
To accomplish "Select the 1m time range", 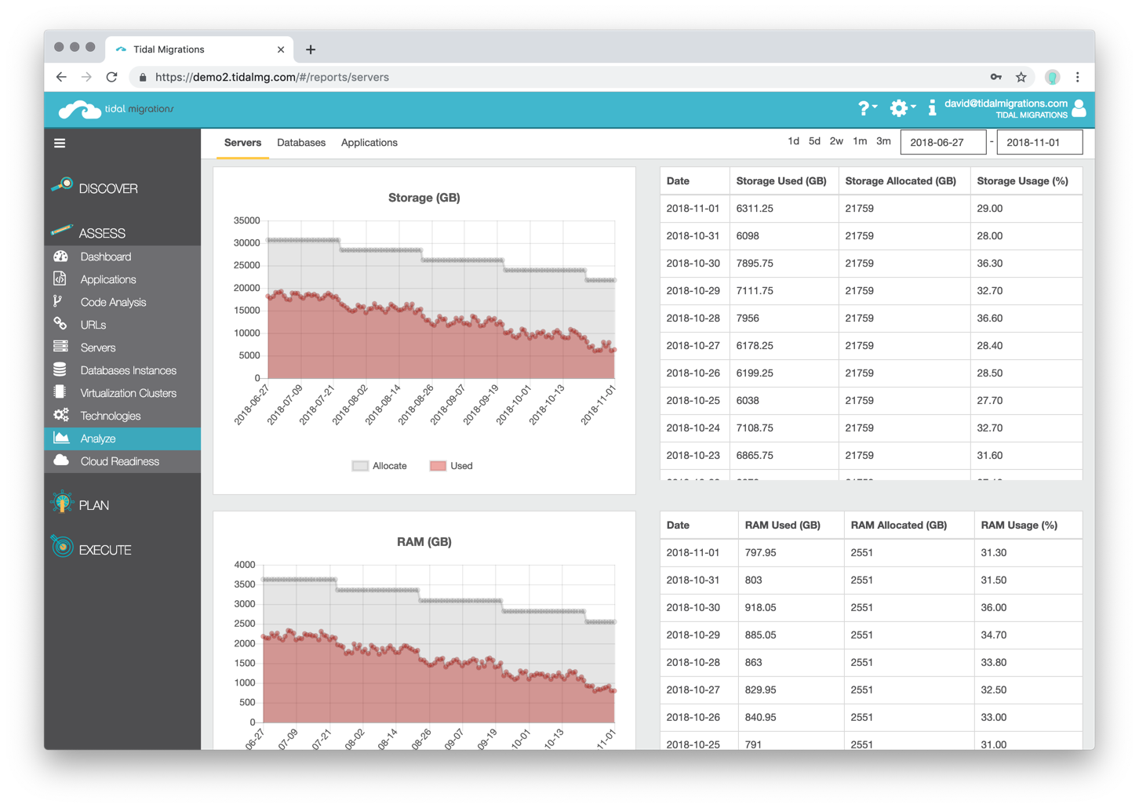I will coord(860,141).
